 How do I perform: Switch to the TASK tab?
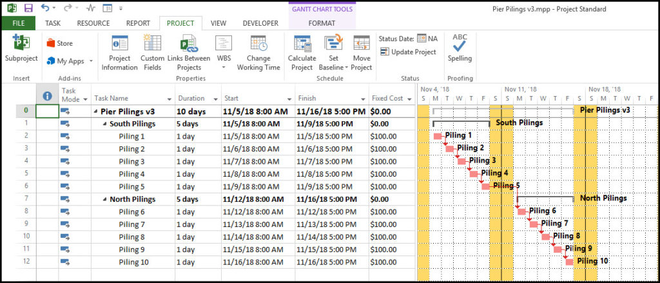coord(53,24)
